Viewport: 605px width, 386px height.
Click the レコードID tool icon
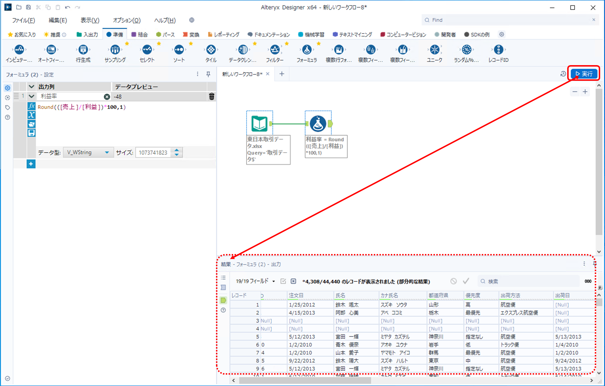(x=498, y=50)
